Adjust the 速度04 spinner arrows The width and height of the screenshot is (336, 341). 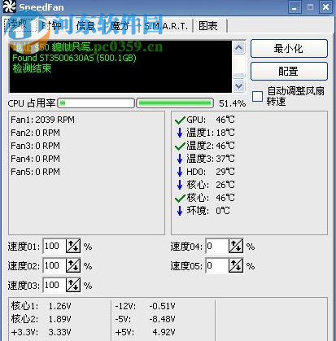tap(236, 246)
